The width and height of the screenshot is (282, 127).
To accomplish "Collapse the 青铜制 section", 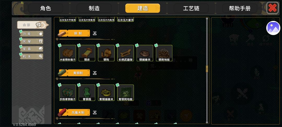I will (95, 73).
